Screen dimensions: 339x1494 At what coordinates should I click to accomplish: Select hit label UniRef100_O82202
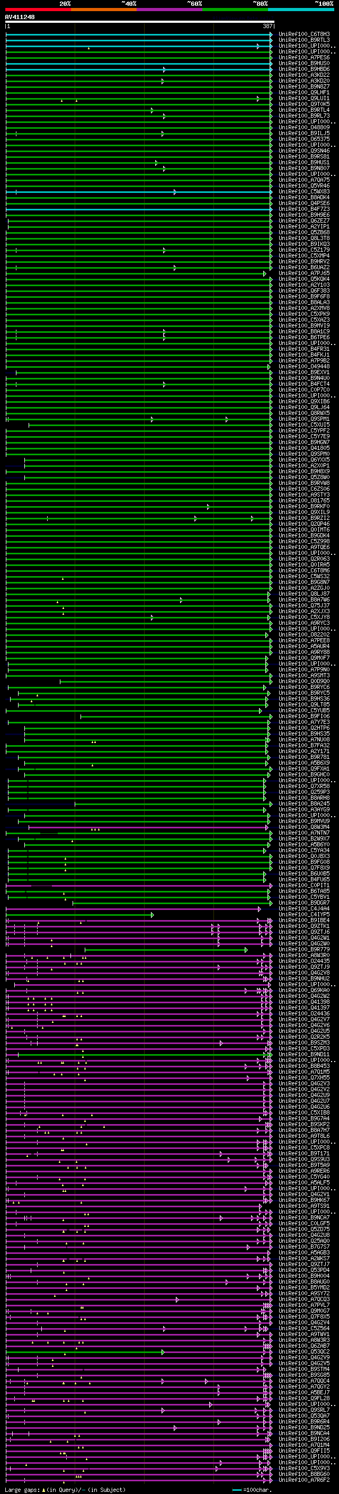(x=304, y=635)
